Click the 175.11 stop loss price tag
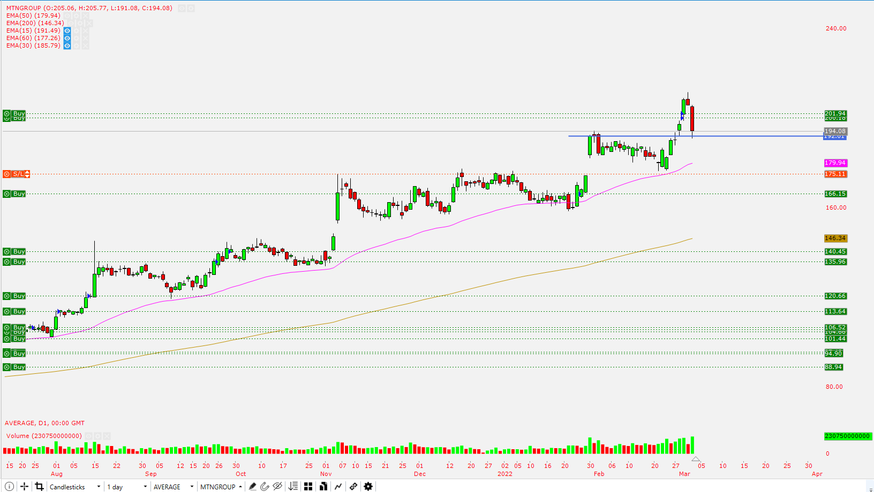This screenshot has width=874, height=492. tap(835, 174)
